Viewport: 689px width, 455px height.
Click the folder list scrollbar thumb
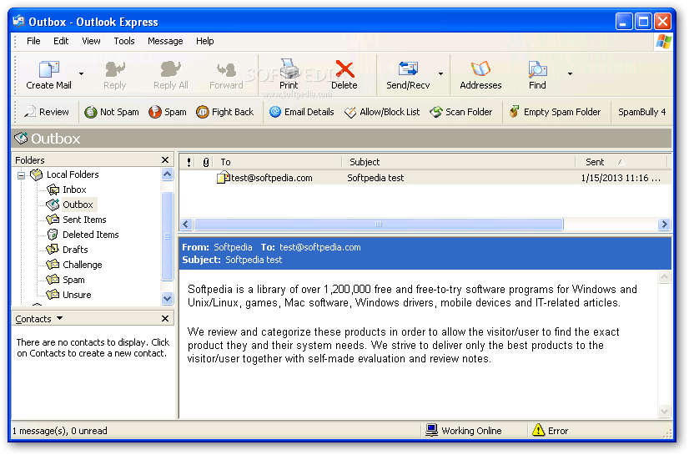click(167, 235)
